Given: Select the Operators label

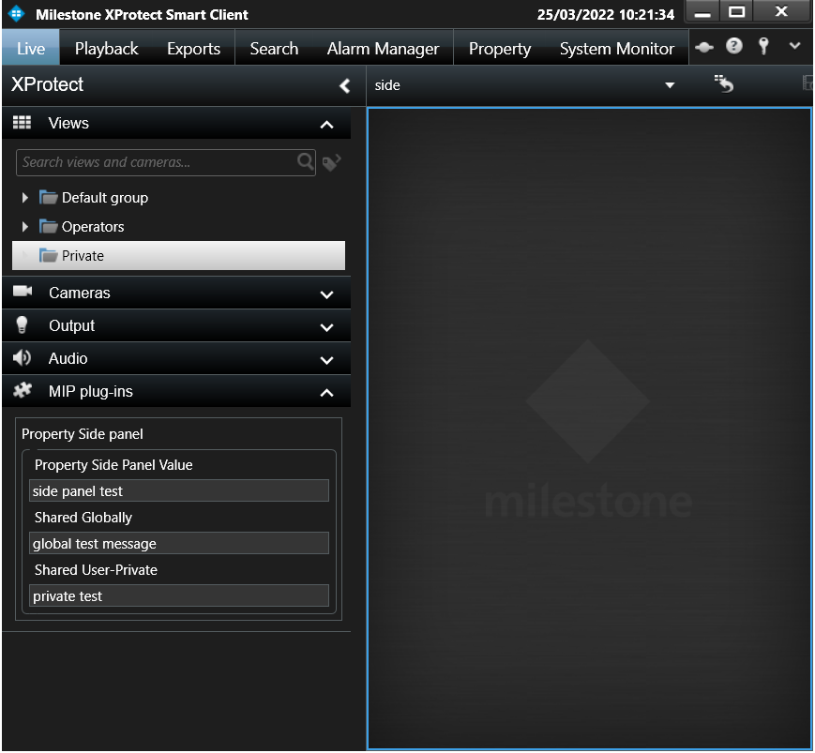Looking at the screenshot, I should click(x=93, y=227).
